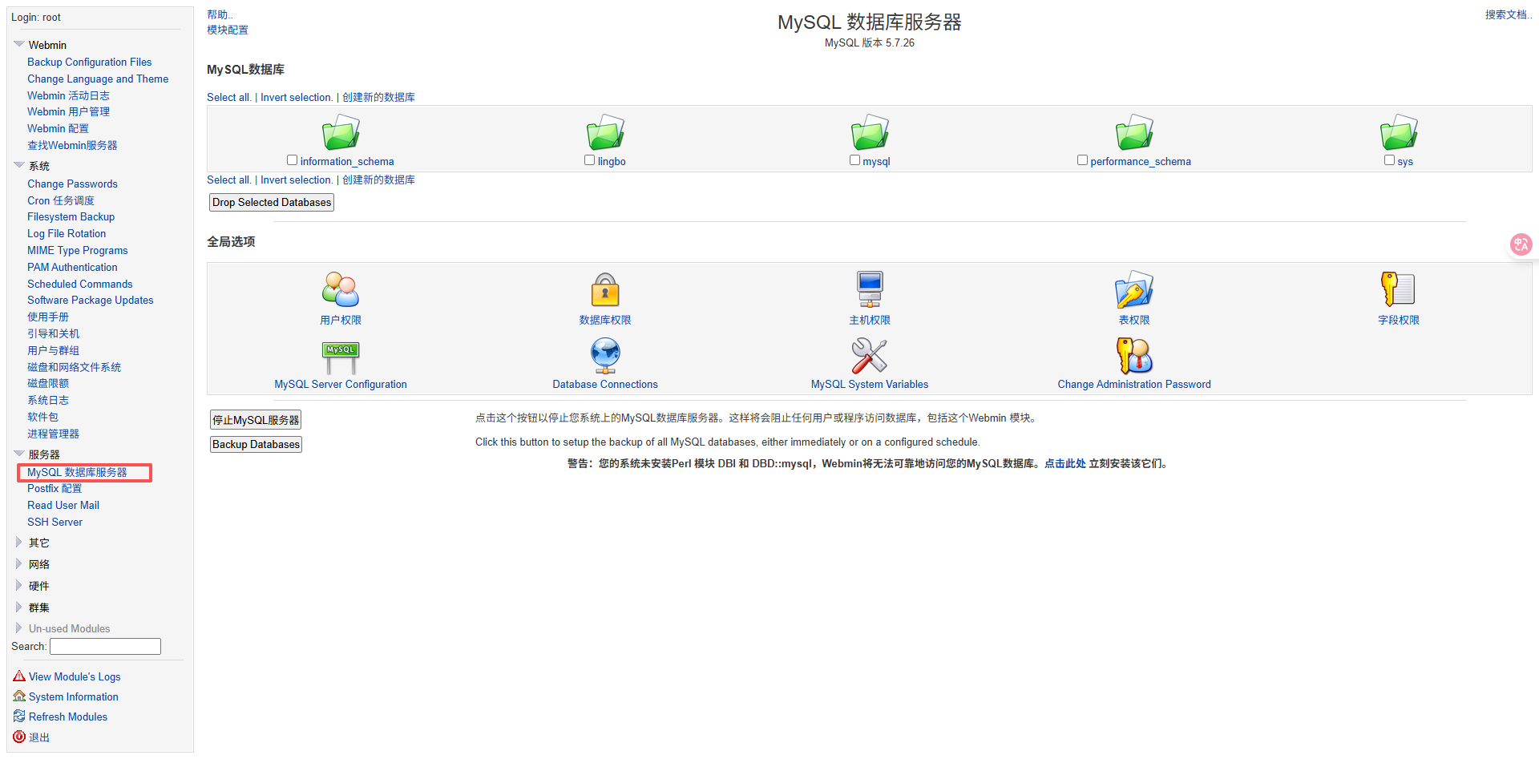Open Read User Mail in sidebar
This screenshot has height=767, width=1539.
pyautogui.click(x=63, y=505)
